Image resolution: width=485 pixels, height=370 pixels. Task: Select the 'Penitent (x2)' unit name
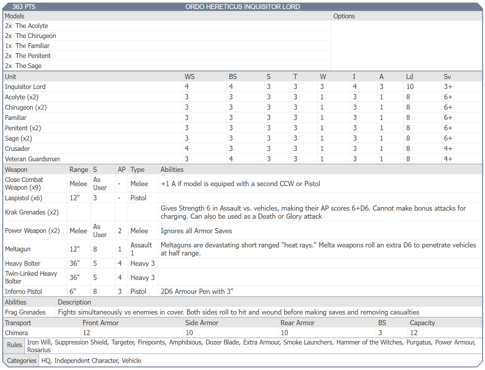(x=23, y=128)
